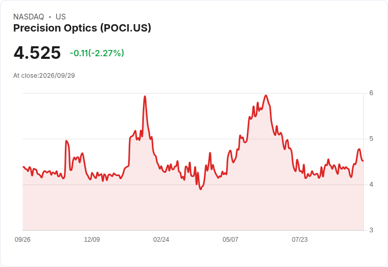Click the current price 4.525
388x267 pixels.
[x=37, y=53]
